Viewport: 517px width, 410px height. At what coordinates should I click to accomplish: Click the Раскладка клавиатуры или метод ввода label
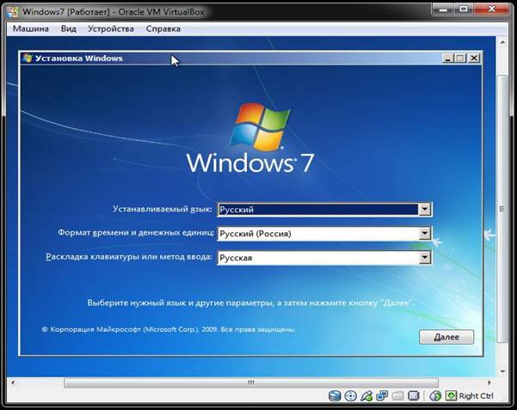click(x=128, y=257)
